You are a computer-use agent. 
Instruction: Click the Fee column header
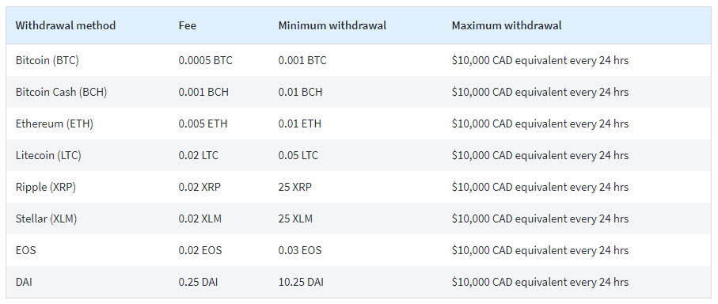(x=188, y=25)
